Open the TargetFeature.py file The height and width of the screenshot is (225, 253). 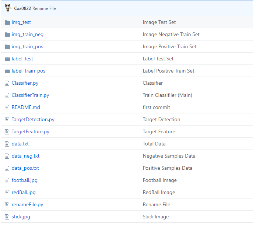30,132
